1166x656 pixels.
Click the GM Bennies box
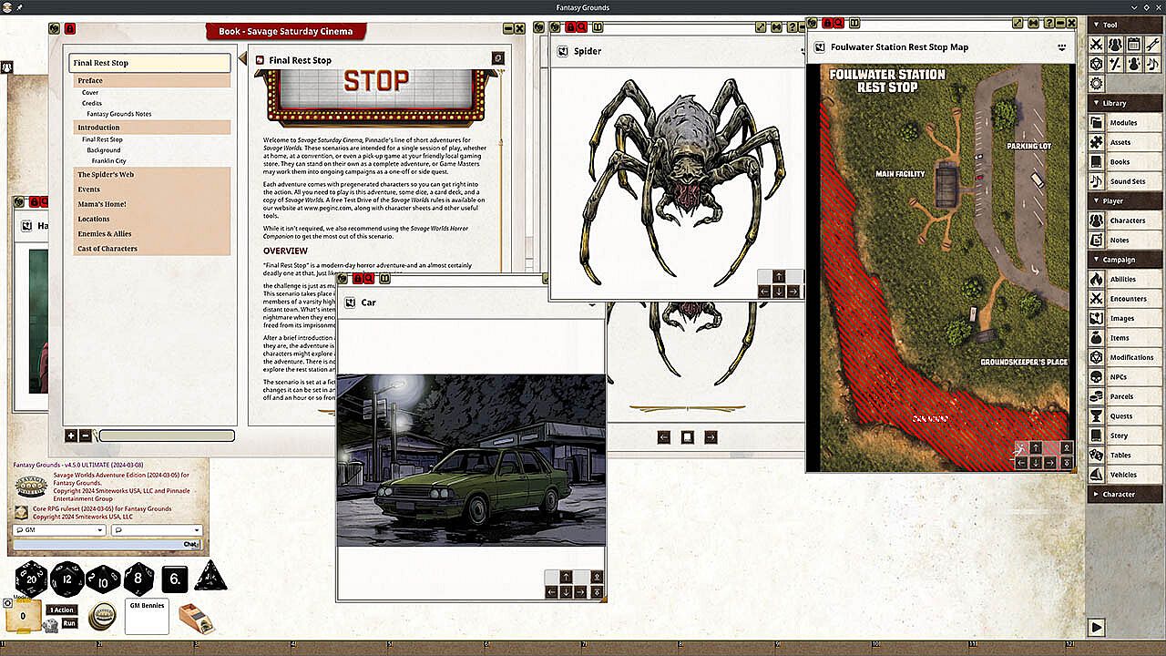[147, 617]
